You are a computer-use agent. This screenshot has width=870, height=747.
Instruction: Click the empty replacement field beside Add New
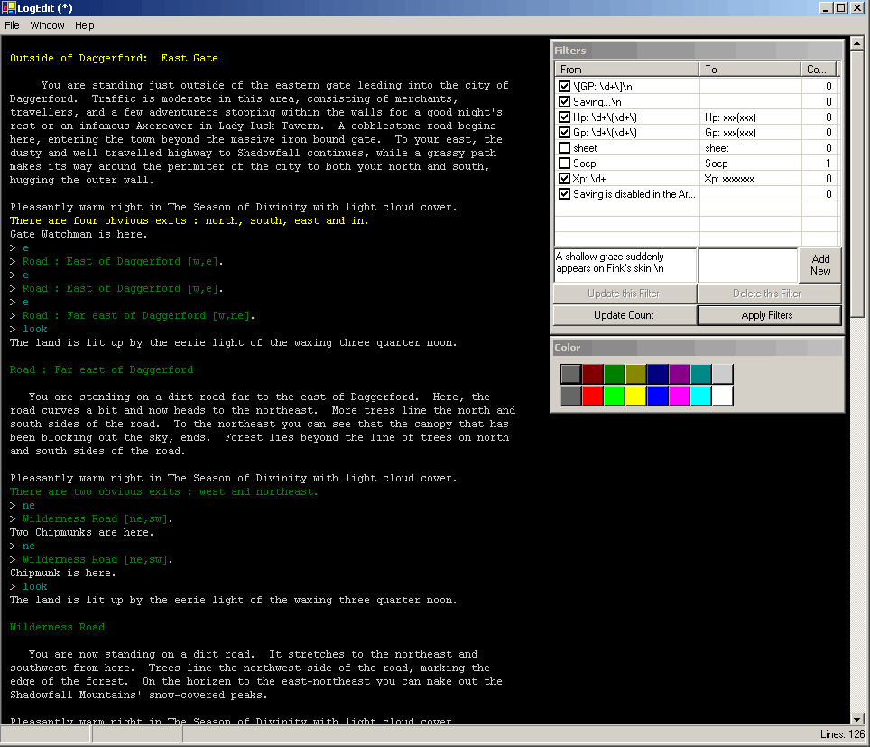[x=747, y=265]
